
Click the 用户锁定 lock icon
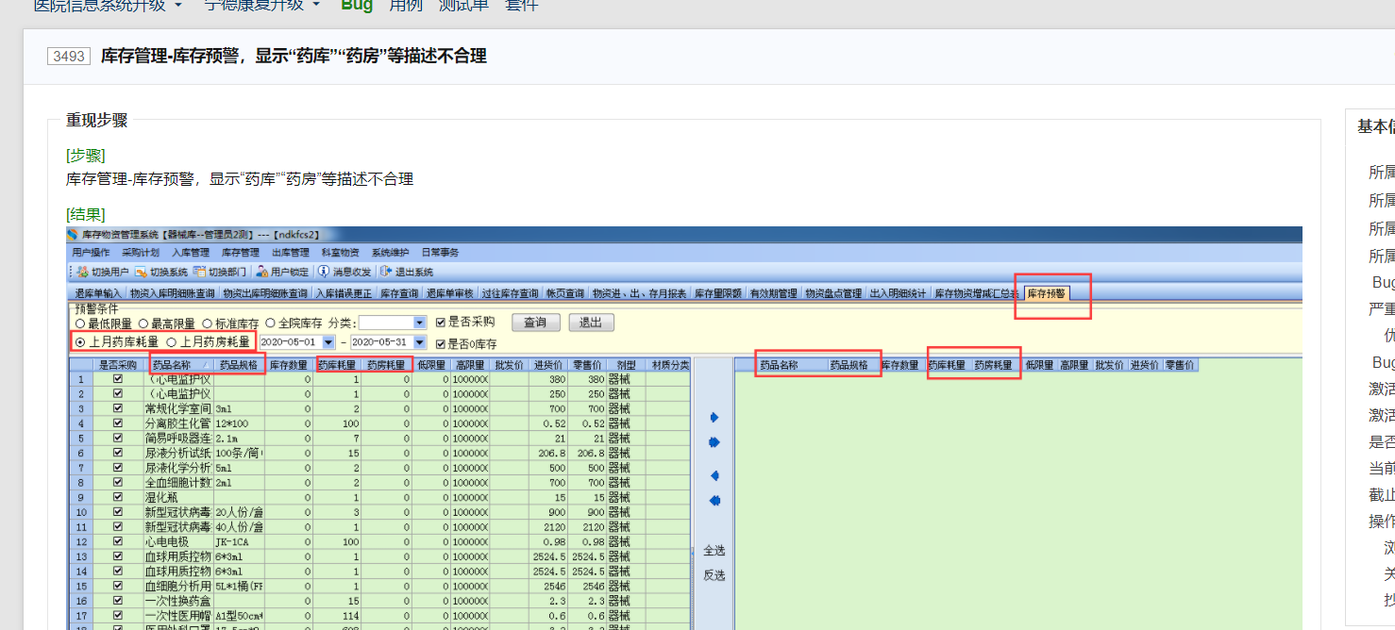click(x=262, y=272)
